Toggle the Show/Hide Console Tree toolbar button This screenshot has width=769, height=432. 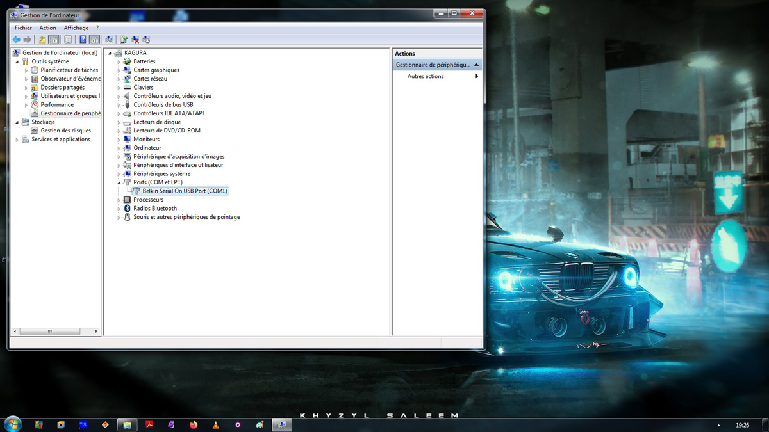click(54, 40)
